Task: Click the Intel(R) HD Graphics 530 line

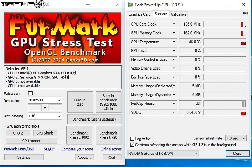Action: [x=41, y=73]
